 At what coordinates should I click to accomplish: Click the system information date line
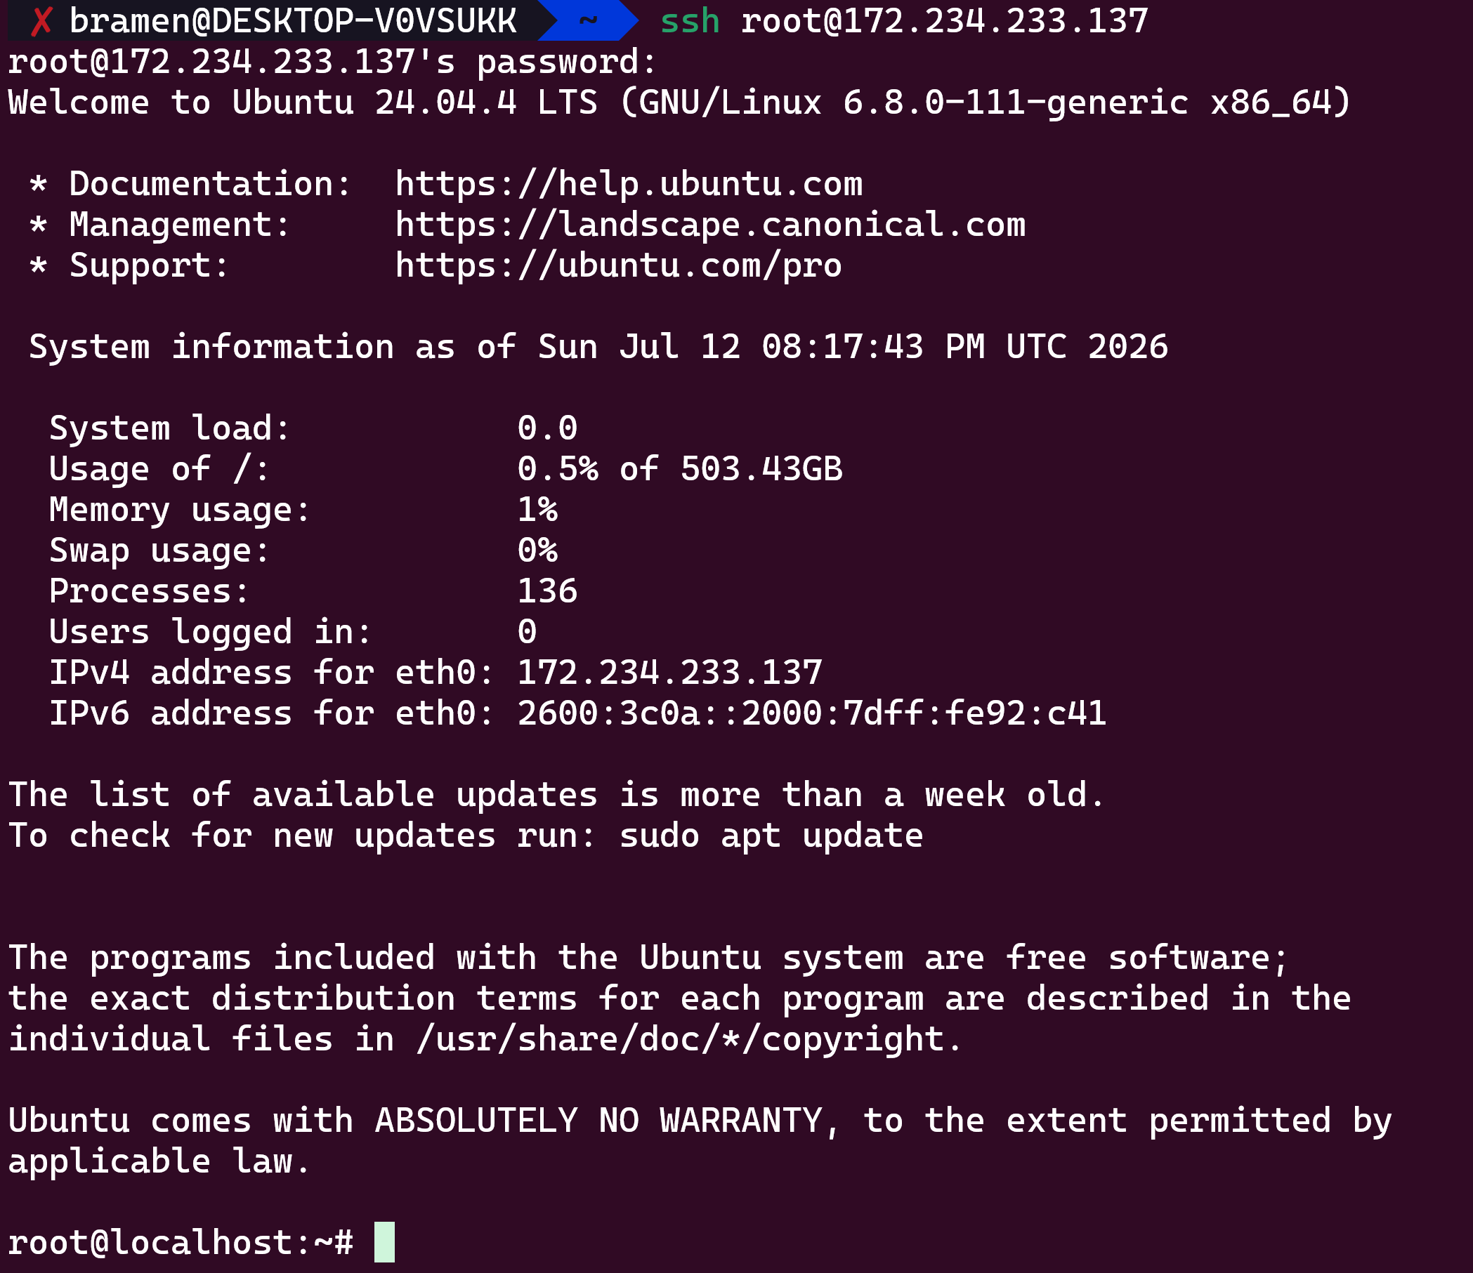pos(598,348)
